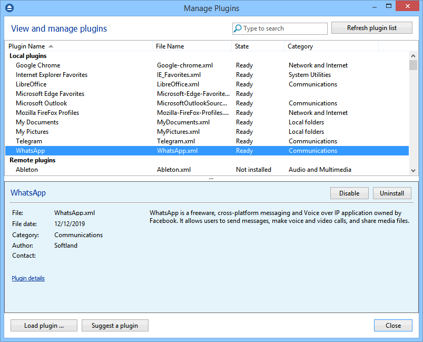Click the splitter handle dots below the list
Screen dimensions: 423x342
(x=211, y=179)
